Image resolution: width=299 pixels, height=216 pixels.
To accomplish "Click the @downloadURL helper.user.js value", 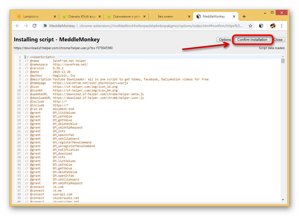I will pos(98,98).
